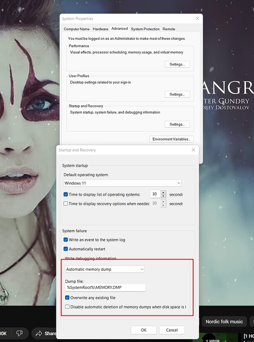254x342 pixels.
Task: Uncheck Overwrite any existing file
Action: coord(68,298)
